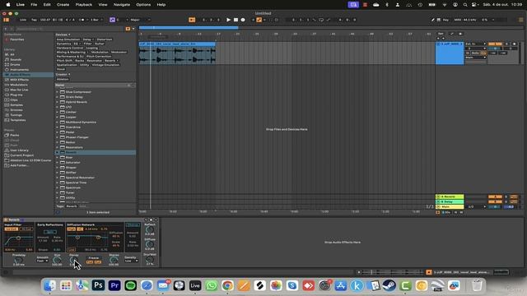Select the Saturator browser entry

[73, 163]
